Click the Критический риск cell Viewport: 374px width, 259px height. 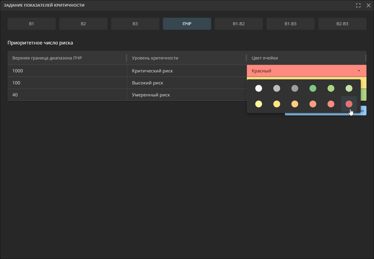tap(187, 71)
